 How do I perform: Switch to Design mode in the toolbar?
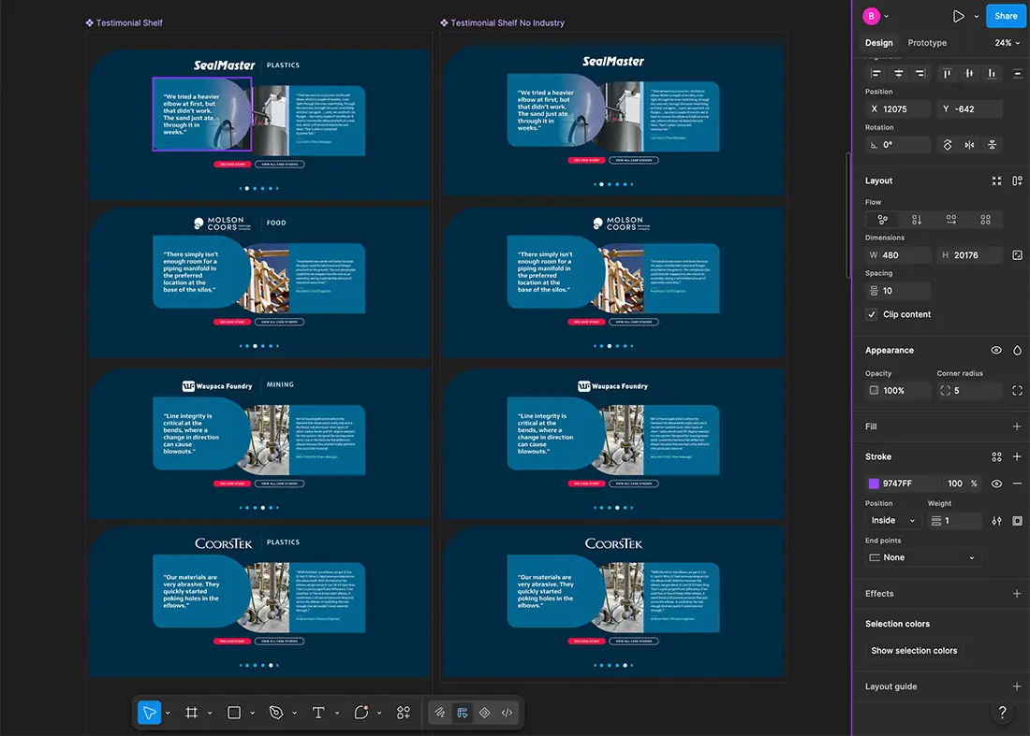pyautogui.click(x=463, y=713)
